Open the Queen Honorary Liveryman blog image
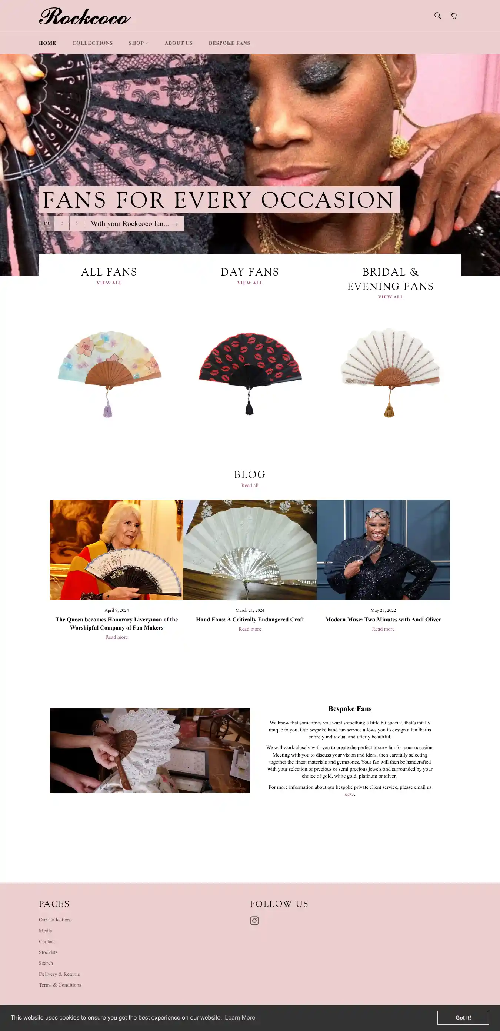Image resolution: width=500 pixels, height=1031 pixels. 117,550
